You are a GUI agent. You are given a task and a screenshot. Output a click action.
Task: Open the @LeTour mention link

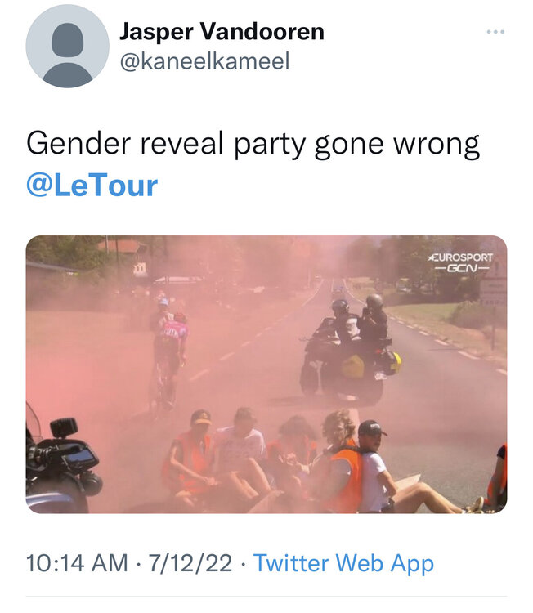tap(92, 186)
